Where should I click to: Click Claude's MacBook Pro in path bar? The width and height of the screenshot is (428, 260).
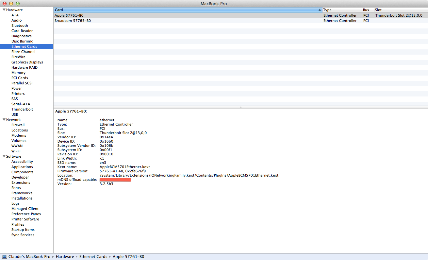pyautogui.click(x=26, y=257)
